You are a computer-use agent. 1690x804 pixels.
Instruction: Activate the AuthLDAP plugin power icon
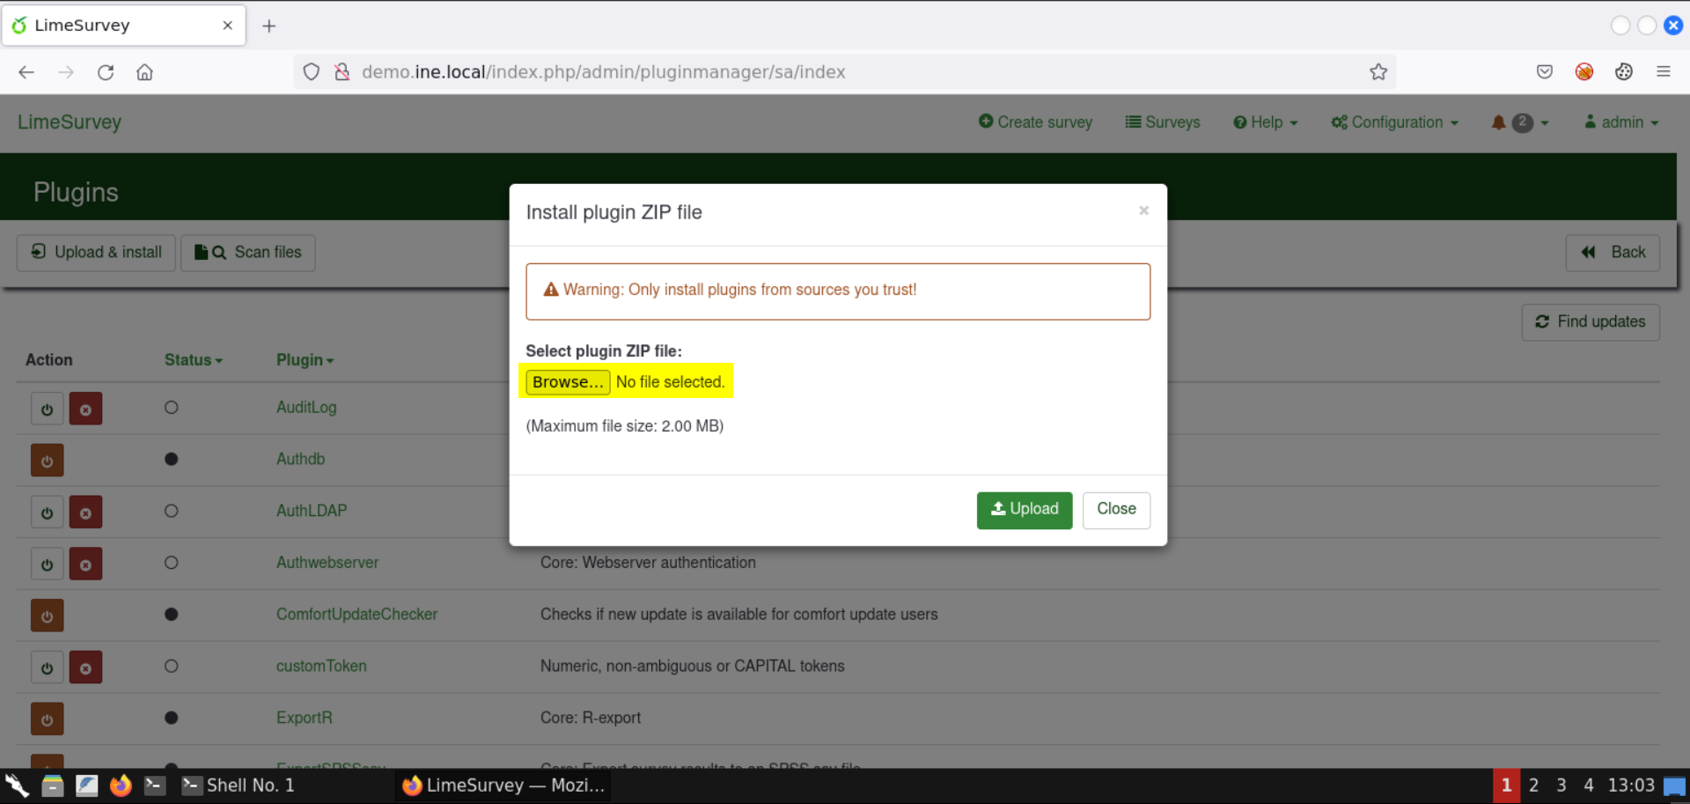pyautogui.click(x=48, y=513)
